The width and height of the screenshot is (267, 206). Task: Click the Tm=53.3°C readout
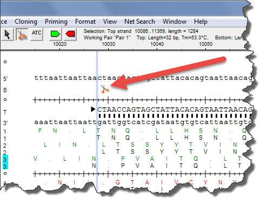pos(195,38)
